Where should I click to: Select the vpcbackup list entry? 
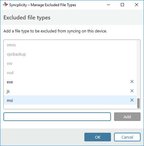point(70,54)
